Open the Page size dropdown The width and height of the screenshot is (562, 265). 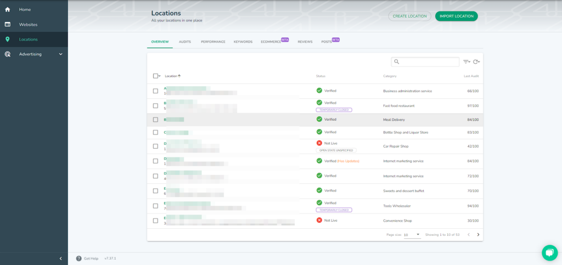point(412,235)
